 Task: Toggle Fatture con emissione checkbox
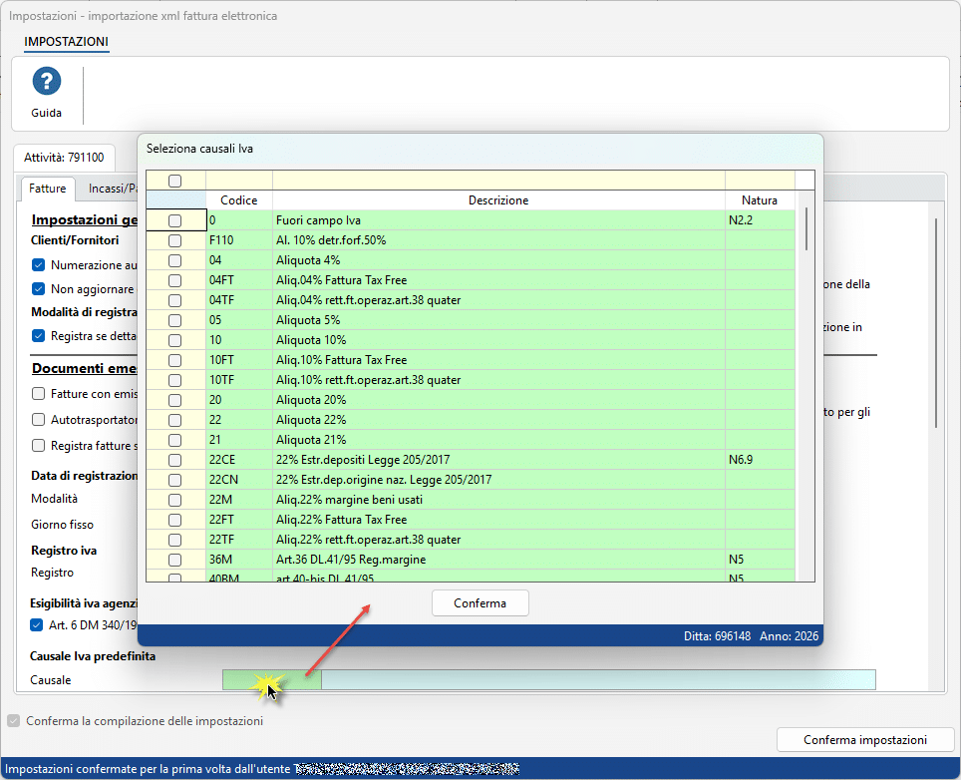[x=39, y=394]
